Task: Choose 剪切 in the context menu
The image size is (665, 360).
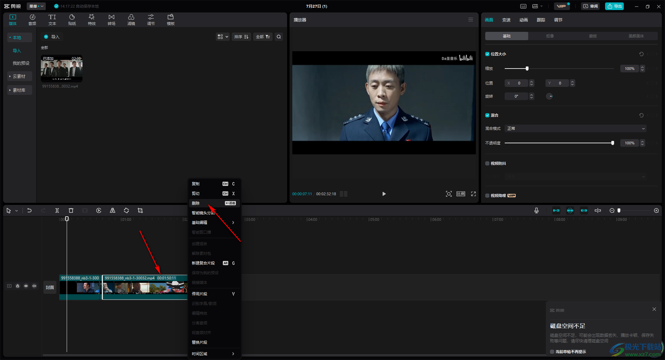Action: (x=214, y=193)
